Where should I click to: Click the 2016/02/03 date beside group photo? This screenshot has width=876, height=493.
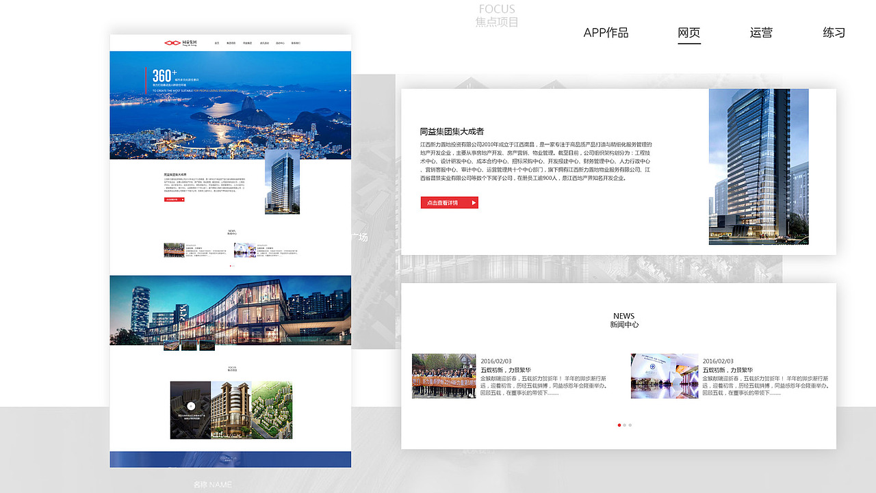[496, 361]
